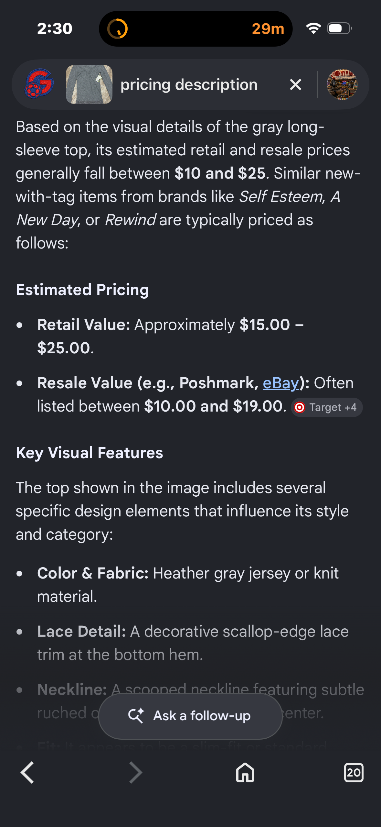
Task: Select the Estimated Pricing heading
Action: 82,290
